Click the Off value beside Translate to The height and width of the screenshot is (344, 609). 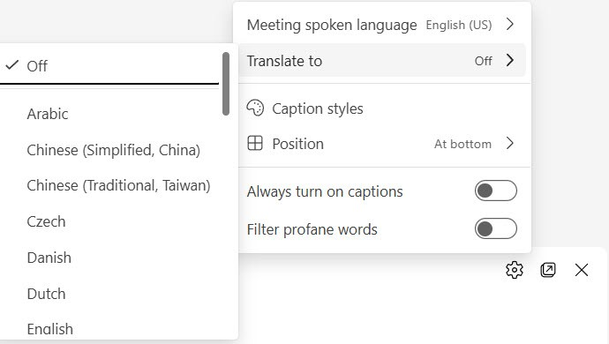[x=483, y=61]
